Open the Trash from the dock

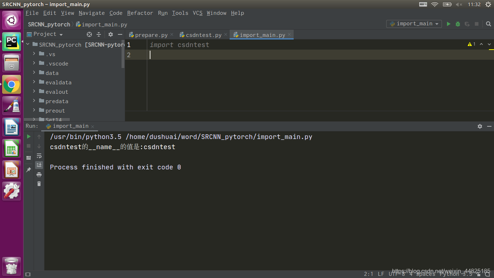pos(12,266)
